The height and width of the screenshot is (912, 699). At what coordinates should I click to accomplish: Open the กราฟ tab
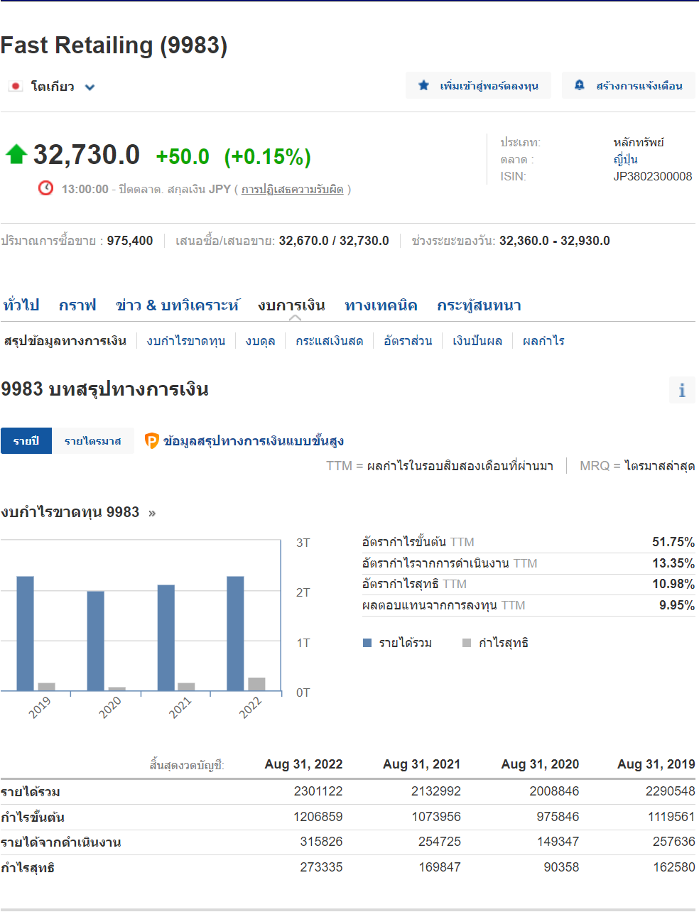tap(77, 305)
